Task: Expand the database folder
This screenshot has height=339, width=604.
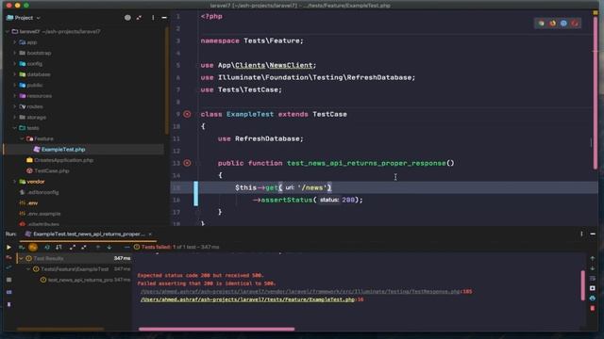Action: pyautogui.click(x=15, y=74)
